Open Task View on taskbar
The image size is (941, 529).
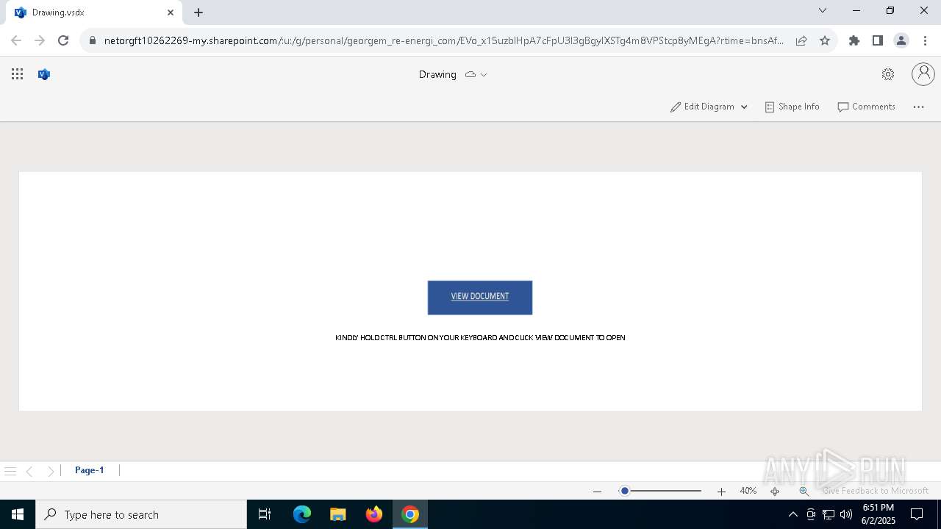pos(265,514)
